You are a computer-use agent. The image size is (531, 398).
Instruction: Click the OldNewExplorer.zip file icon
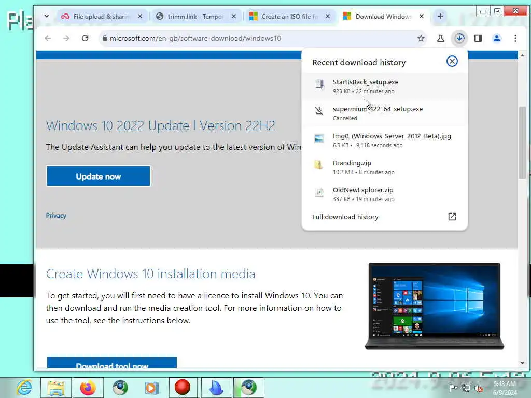coord(319,192)
